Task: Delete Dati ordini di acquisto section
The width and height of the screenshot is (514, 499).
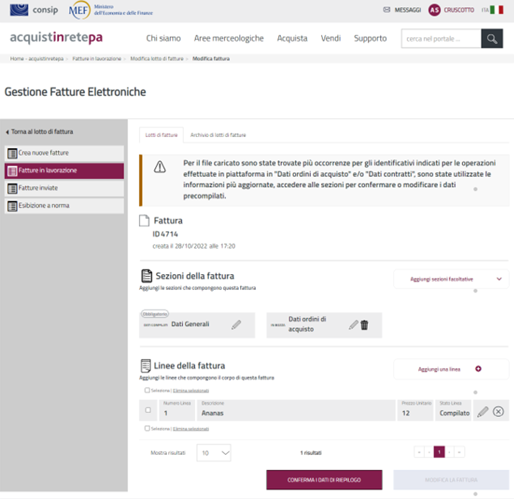Action: [364, 325]
